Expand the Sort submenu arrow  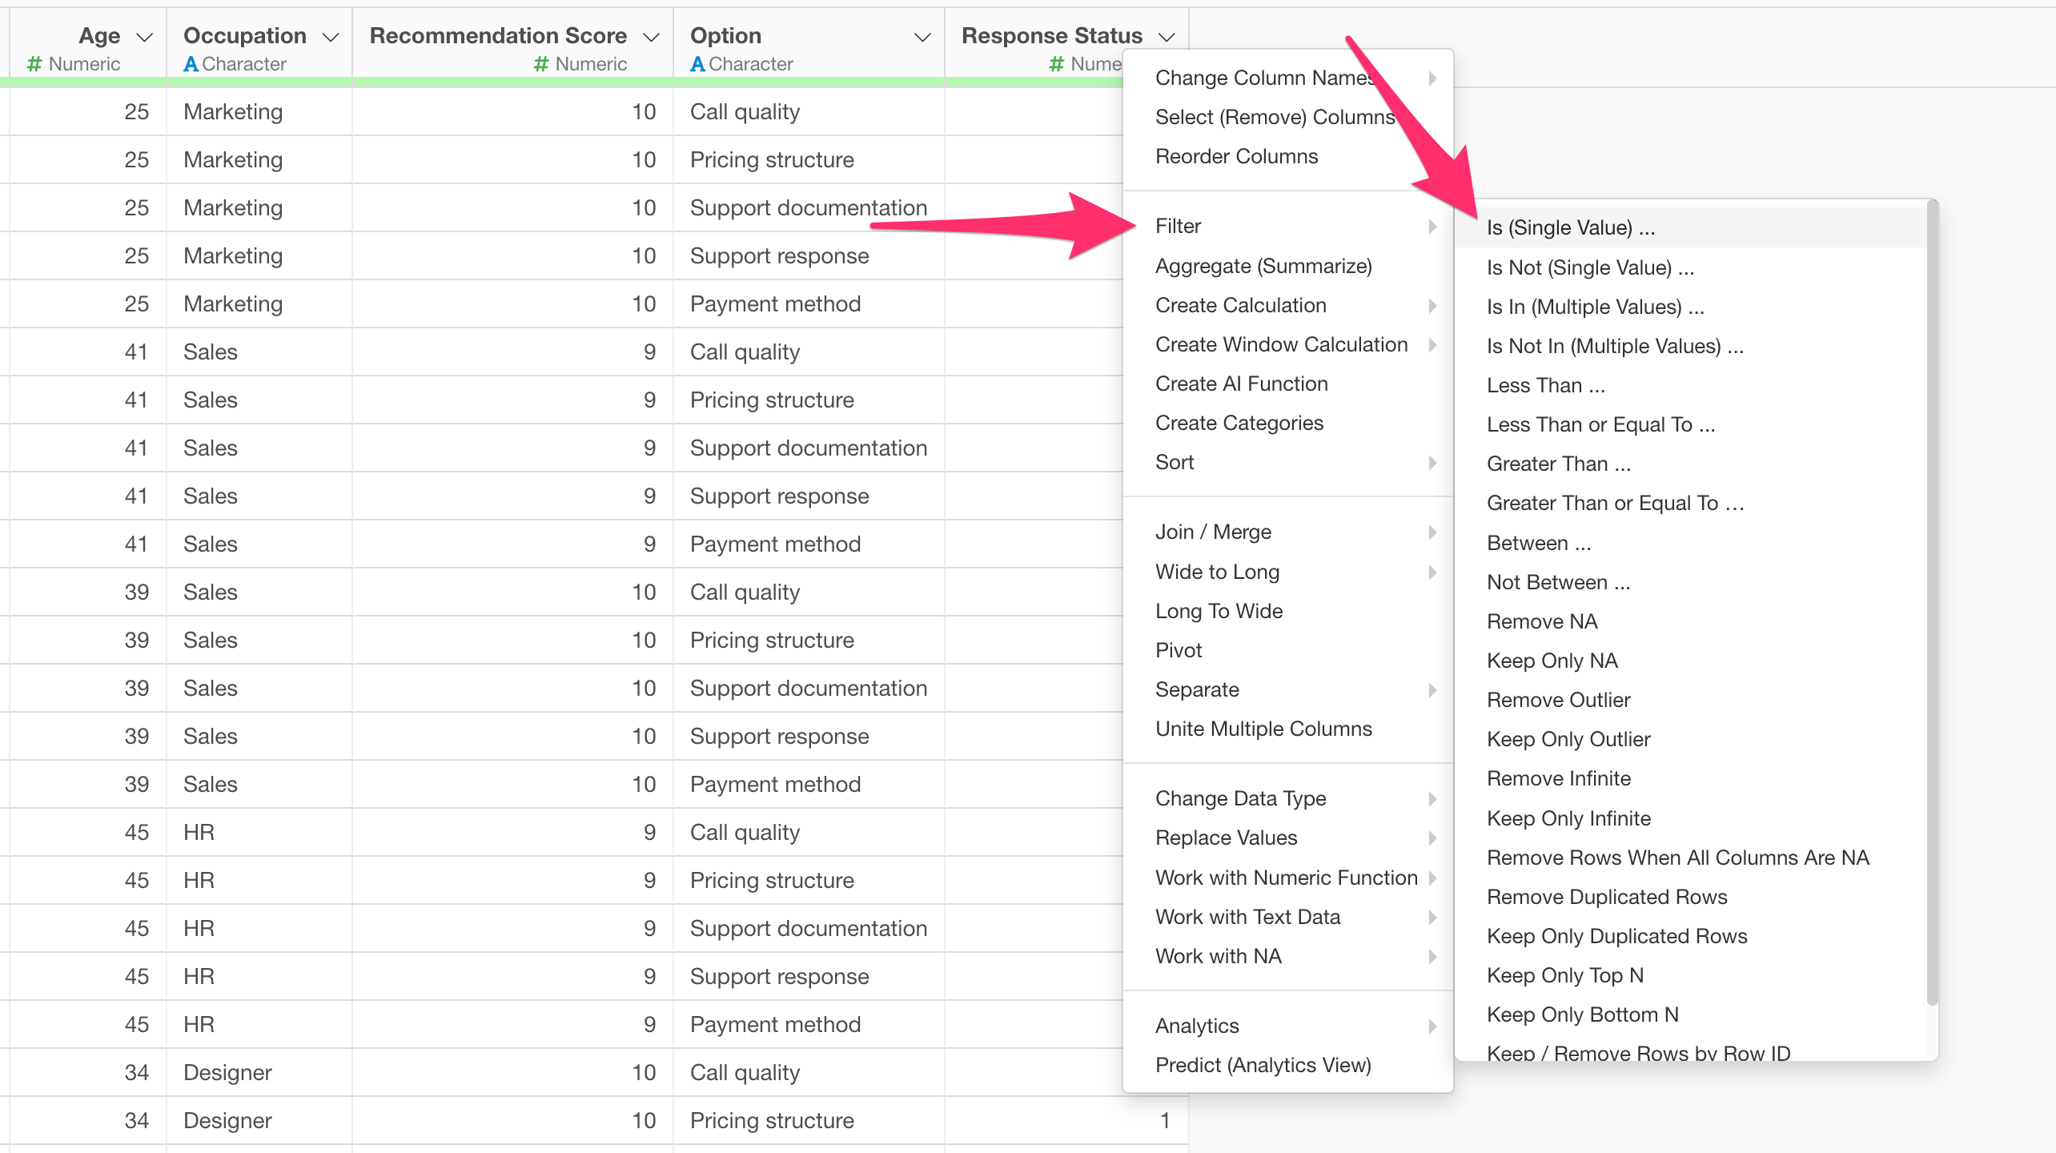[1432, 462]
